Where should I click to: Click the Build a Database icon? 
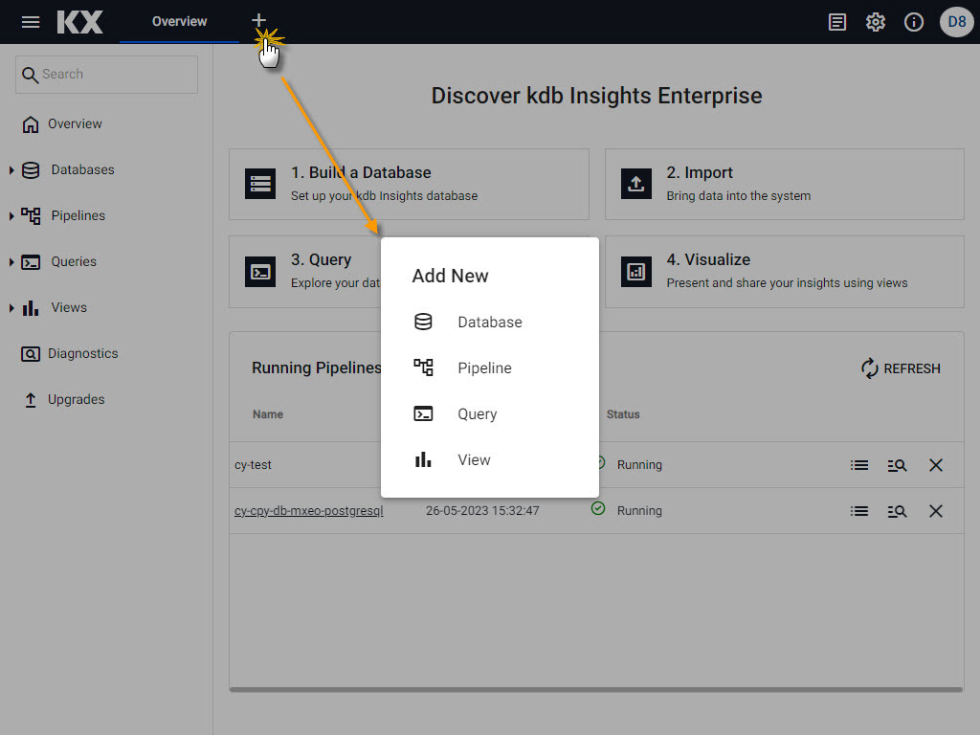[260, 184]
